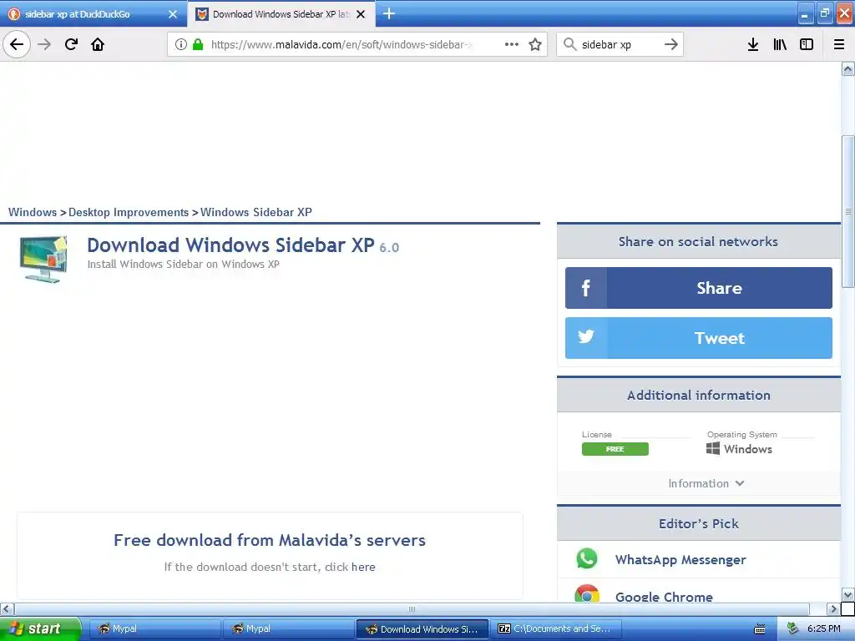Click the Google Chrome logo icon
Screen dimensions: 855x641
(587, 594)
